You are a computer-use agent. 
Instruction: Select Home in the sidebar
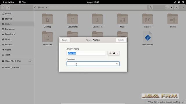(x=17, y=24)
